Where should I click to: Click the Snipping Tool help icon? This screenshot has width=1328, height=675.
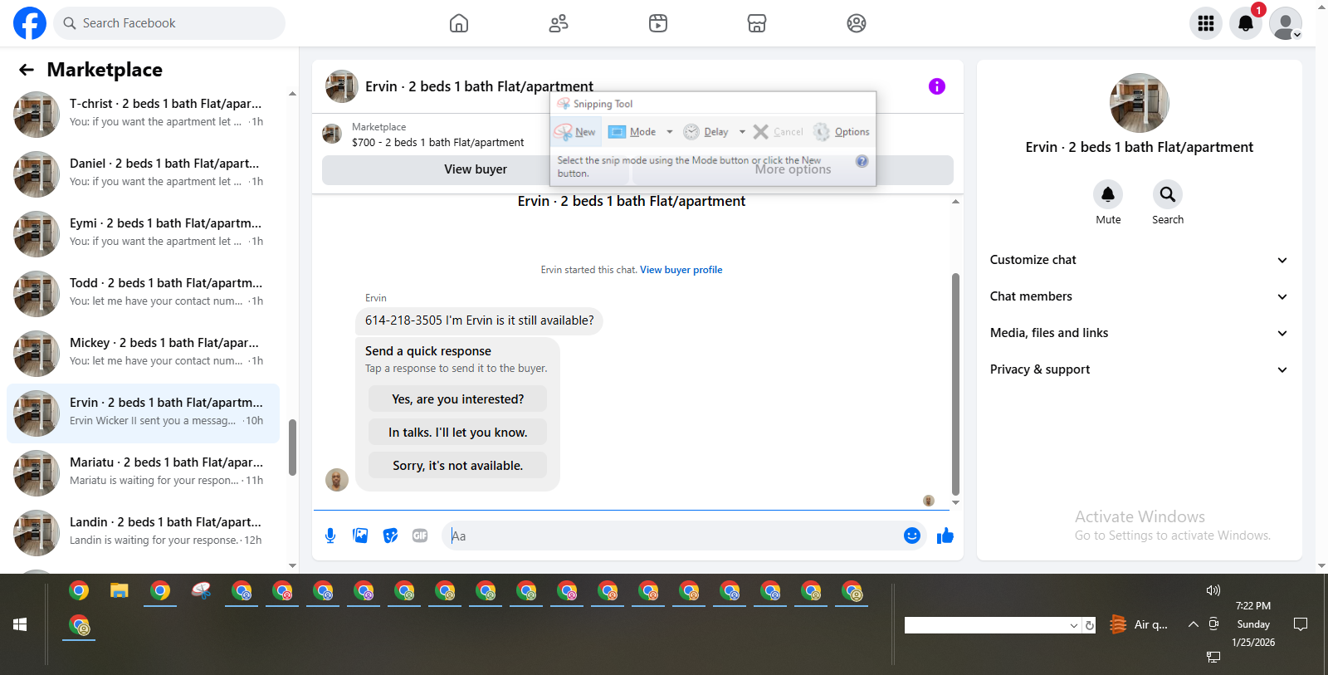coord(862,161)
